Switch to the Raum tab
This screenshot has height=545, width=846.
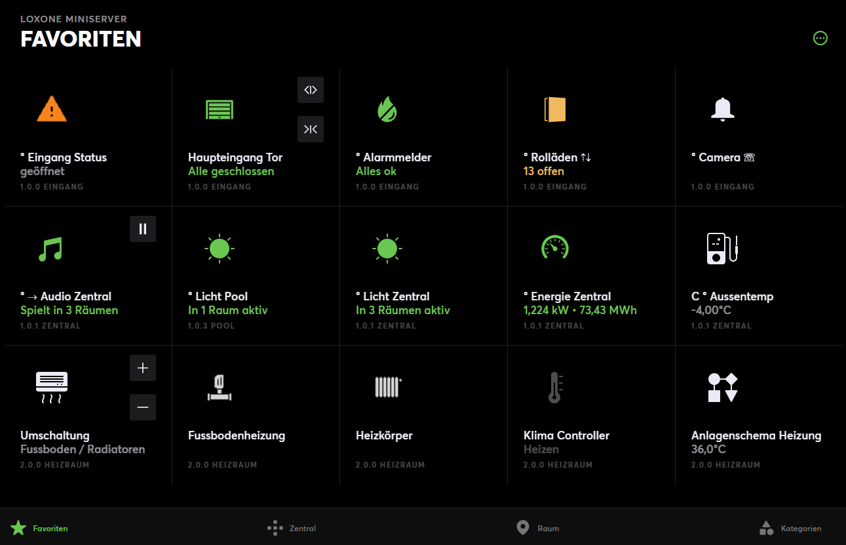[538, 528]
